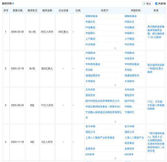Screen dimensions: 167x162
Task: Open investor link 国智投基金 in 投资方 column
Action: [92, 16]
